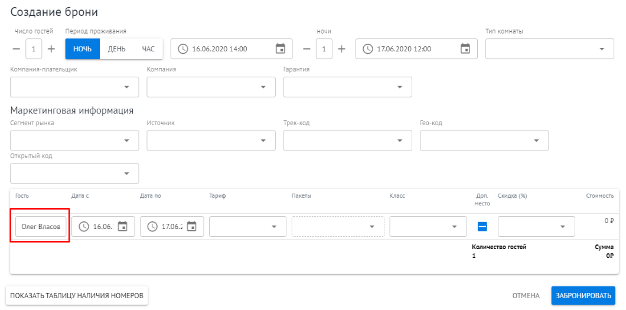The image size is (626, 310).
Task: Select 'НОЧЬ' stay period option
Action: (82, 49)
